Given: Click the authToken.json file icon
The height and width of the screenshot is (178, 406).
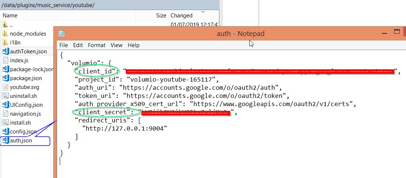Looking at the screenshot, I should [x=6, y=51].
